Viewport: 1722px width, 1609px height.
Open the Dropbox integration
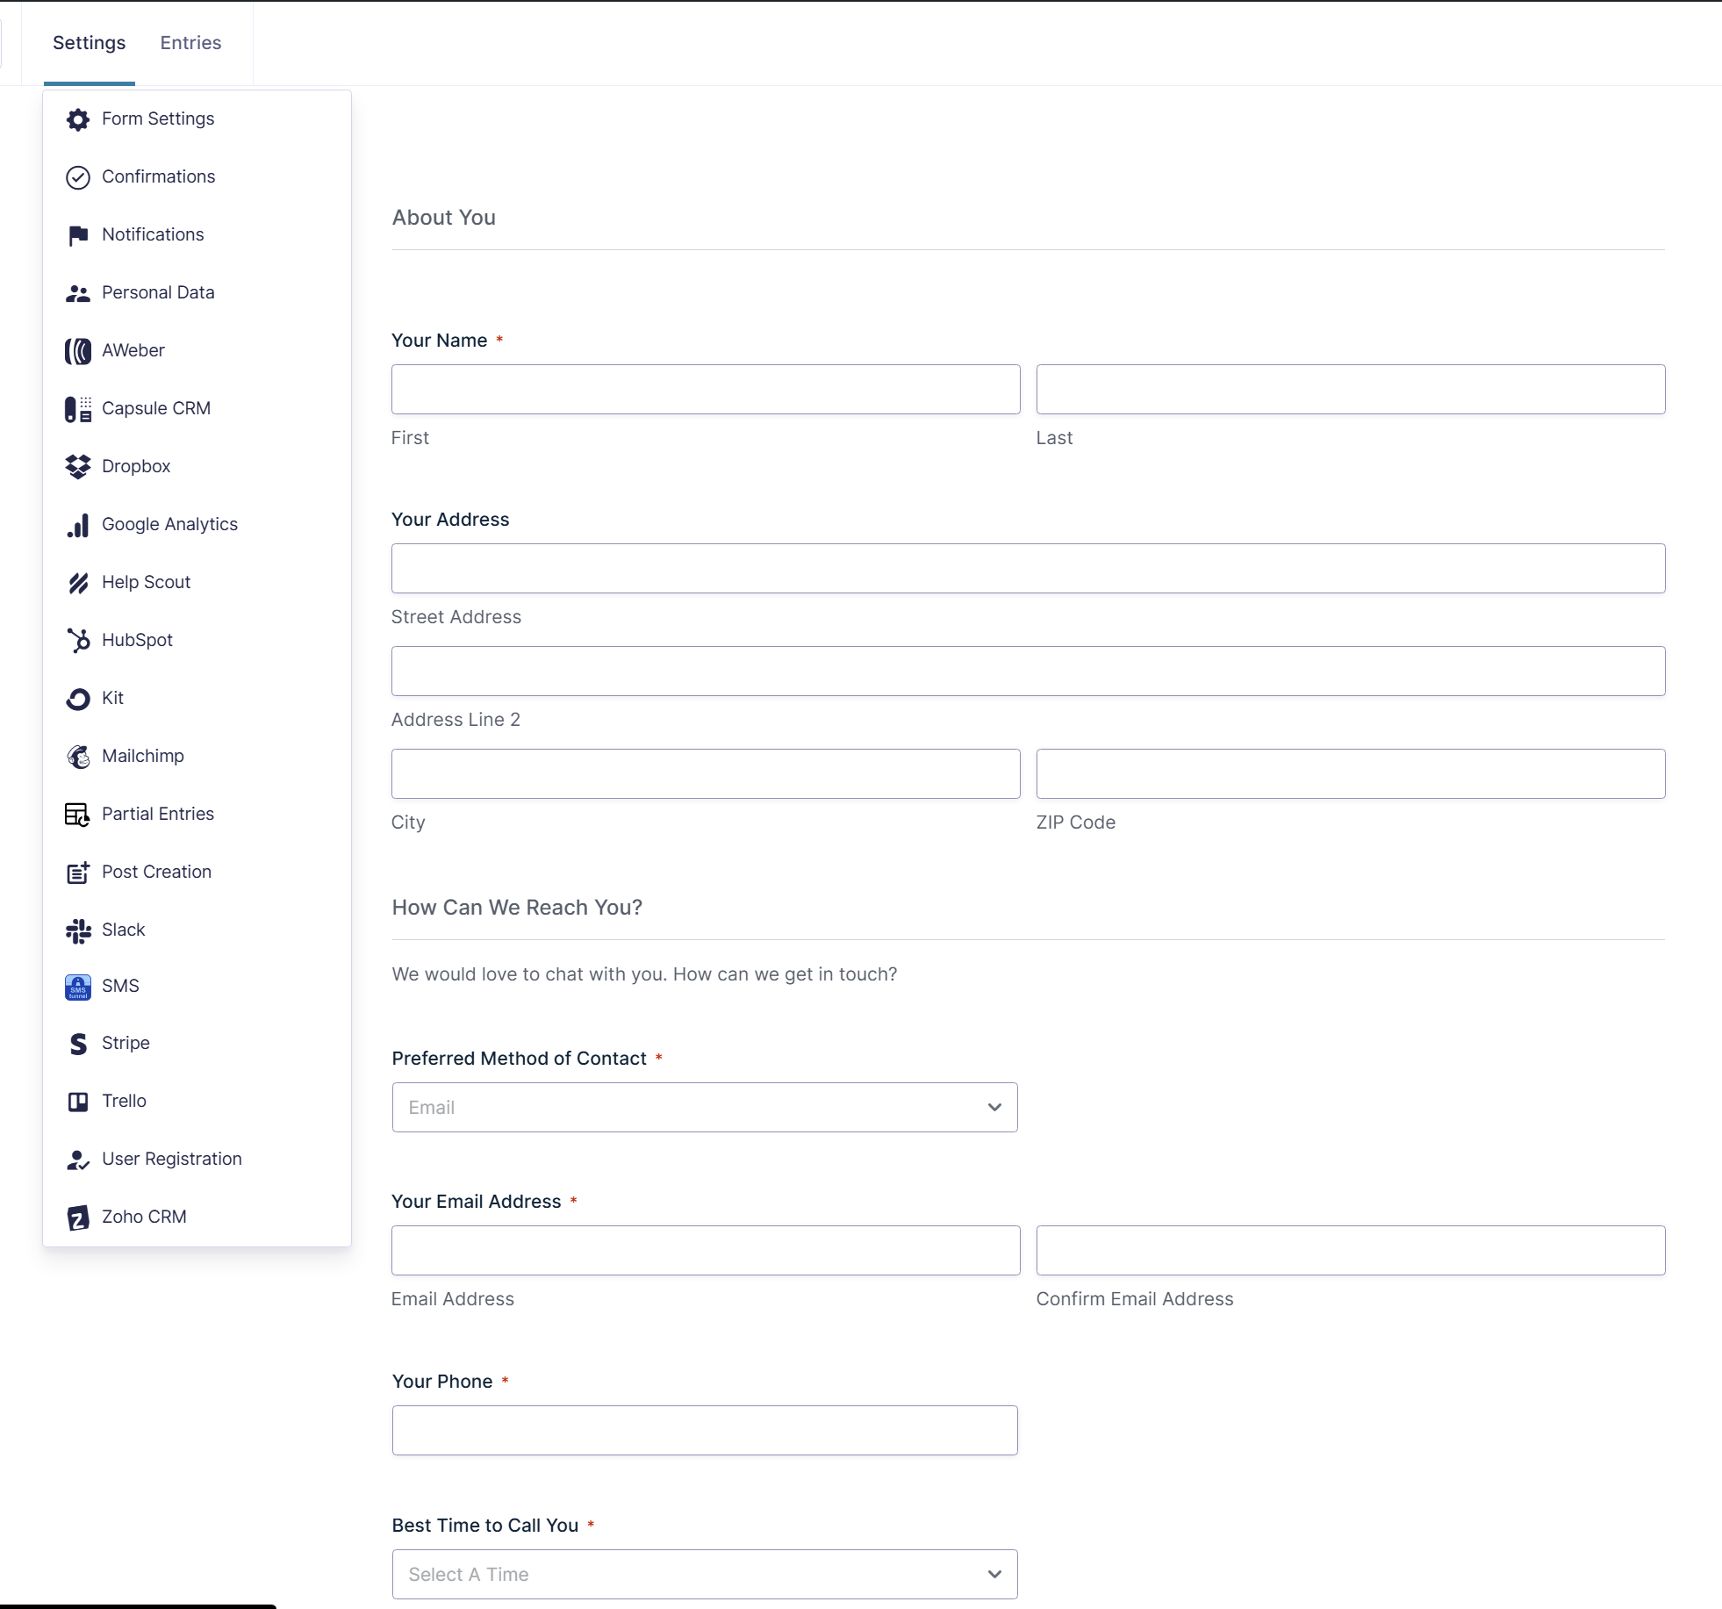(x=136, y=466)
